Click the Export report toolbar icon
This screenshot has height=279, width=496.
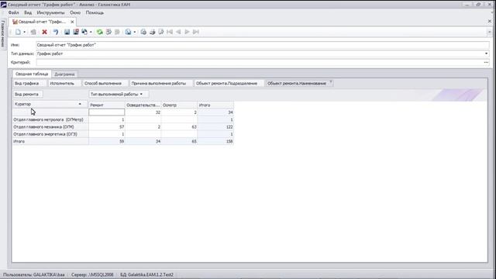[x=128, y=32]
